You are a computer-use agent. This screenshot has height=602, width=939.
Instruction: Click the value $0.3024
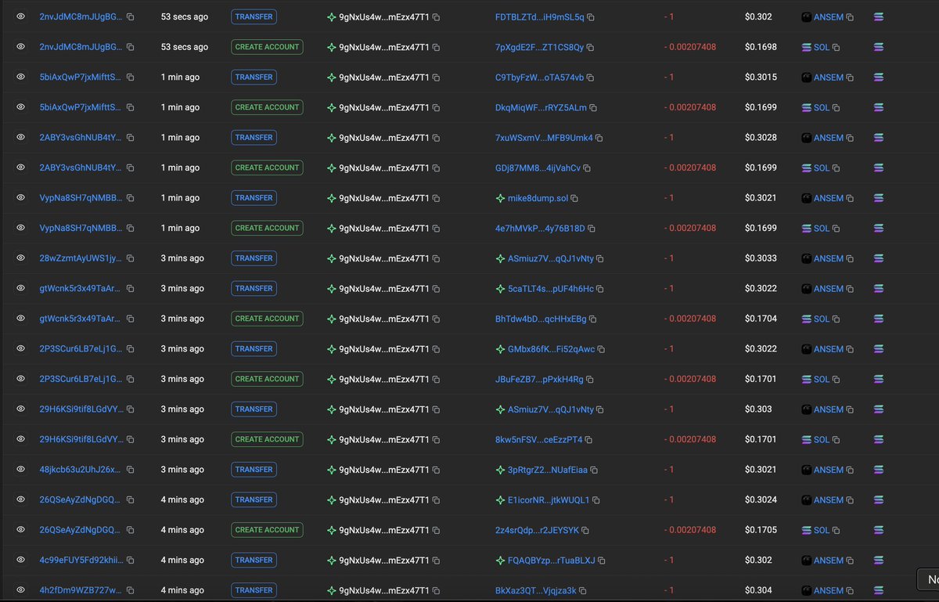click(761, 499)
